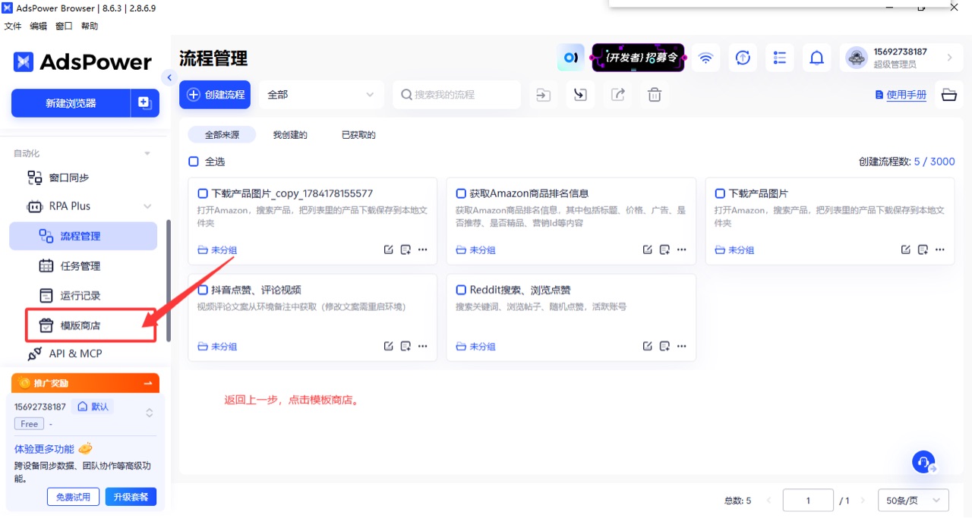Check the 下载产品图片_copy_1784178155577 flow checkbox
972x518 pixels.
click(203, 193)
